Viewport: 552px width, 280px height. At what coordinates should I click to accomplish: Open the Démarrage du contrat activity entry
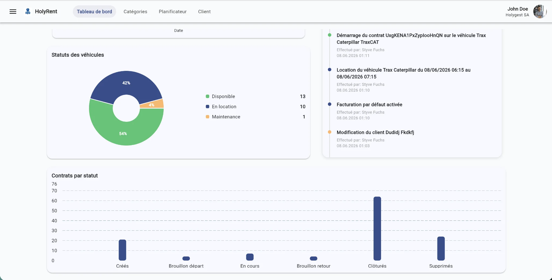click(411, 39)
